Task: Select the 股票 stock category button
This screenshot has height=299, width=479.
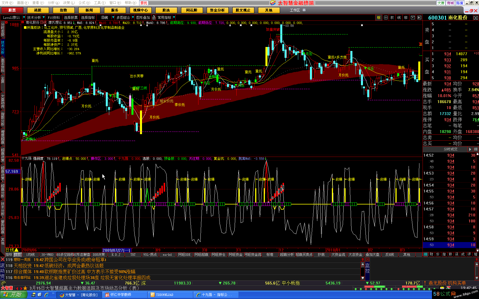Action: [12, 10]
